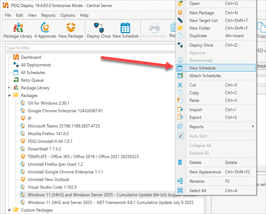The width and height of the screenshot is (266, 214).
Task: Select the Dashboard tree icon
Action: (16, 57)
